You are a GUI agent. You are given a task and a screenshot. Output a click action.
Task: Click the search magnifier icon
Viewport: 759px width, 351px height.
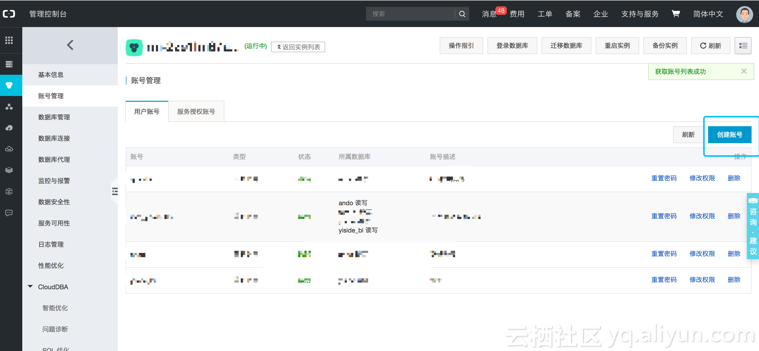pyautogui.click(x=462, y=14)
